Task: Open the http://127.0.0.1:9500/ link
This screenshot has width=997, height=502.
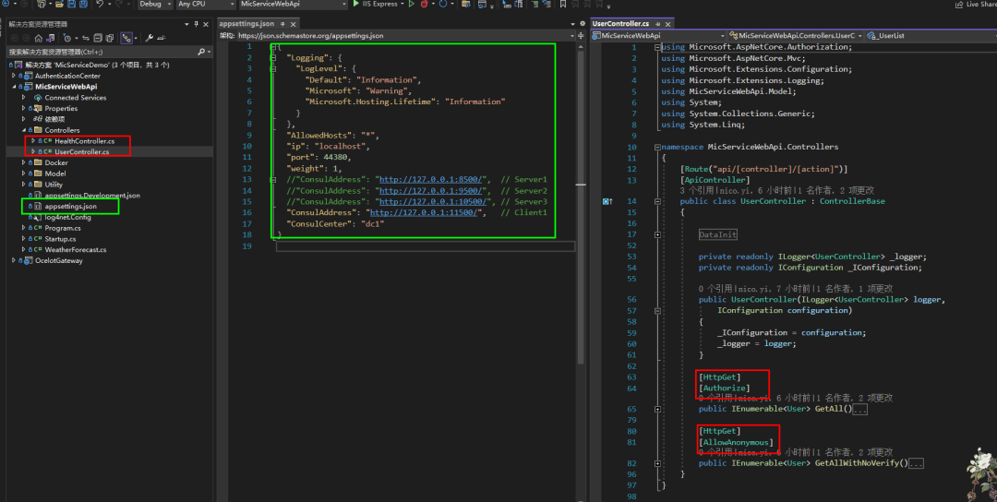Action: click(x=432, y=191)
